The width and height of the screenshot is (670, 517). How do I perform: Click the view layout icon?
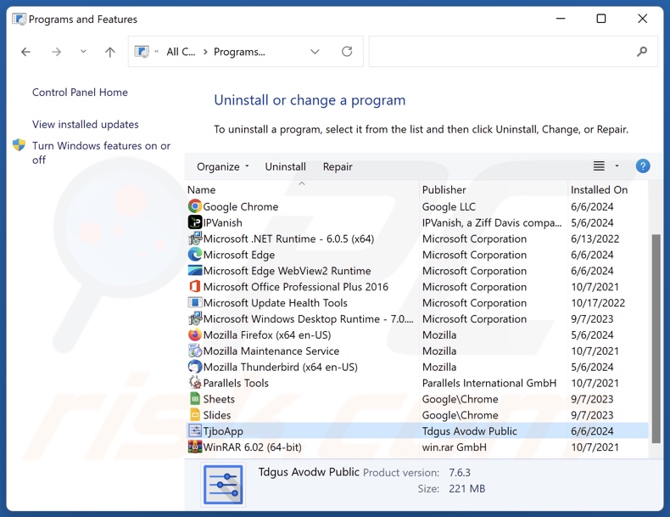pos(599,166)
